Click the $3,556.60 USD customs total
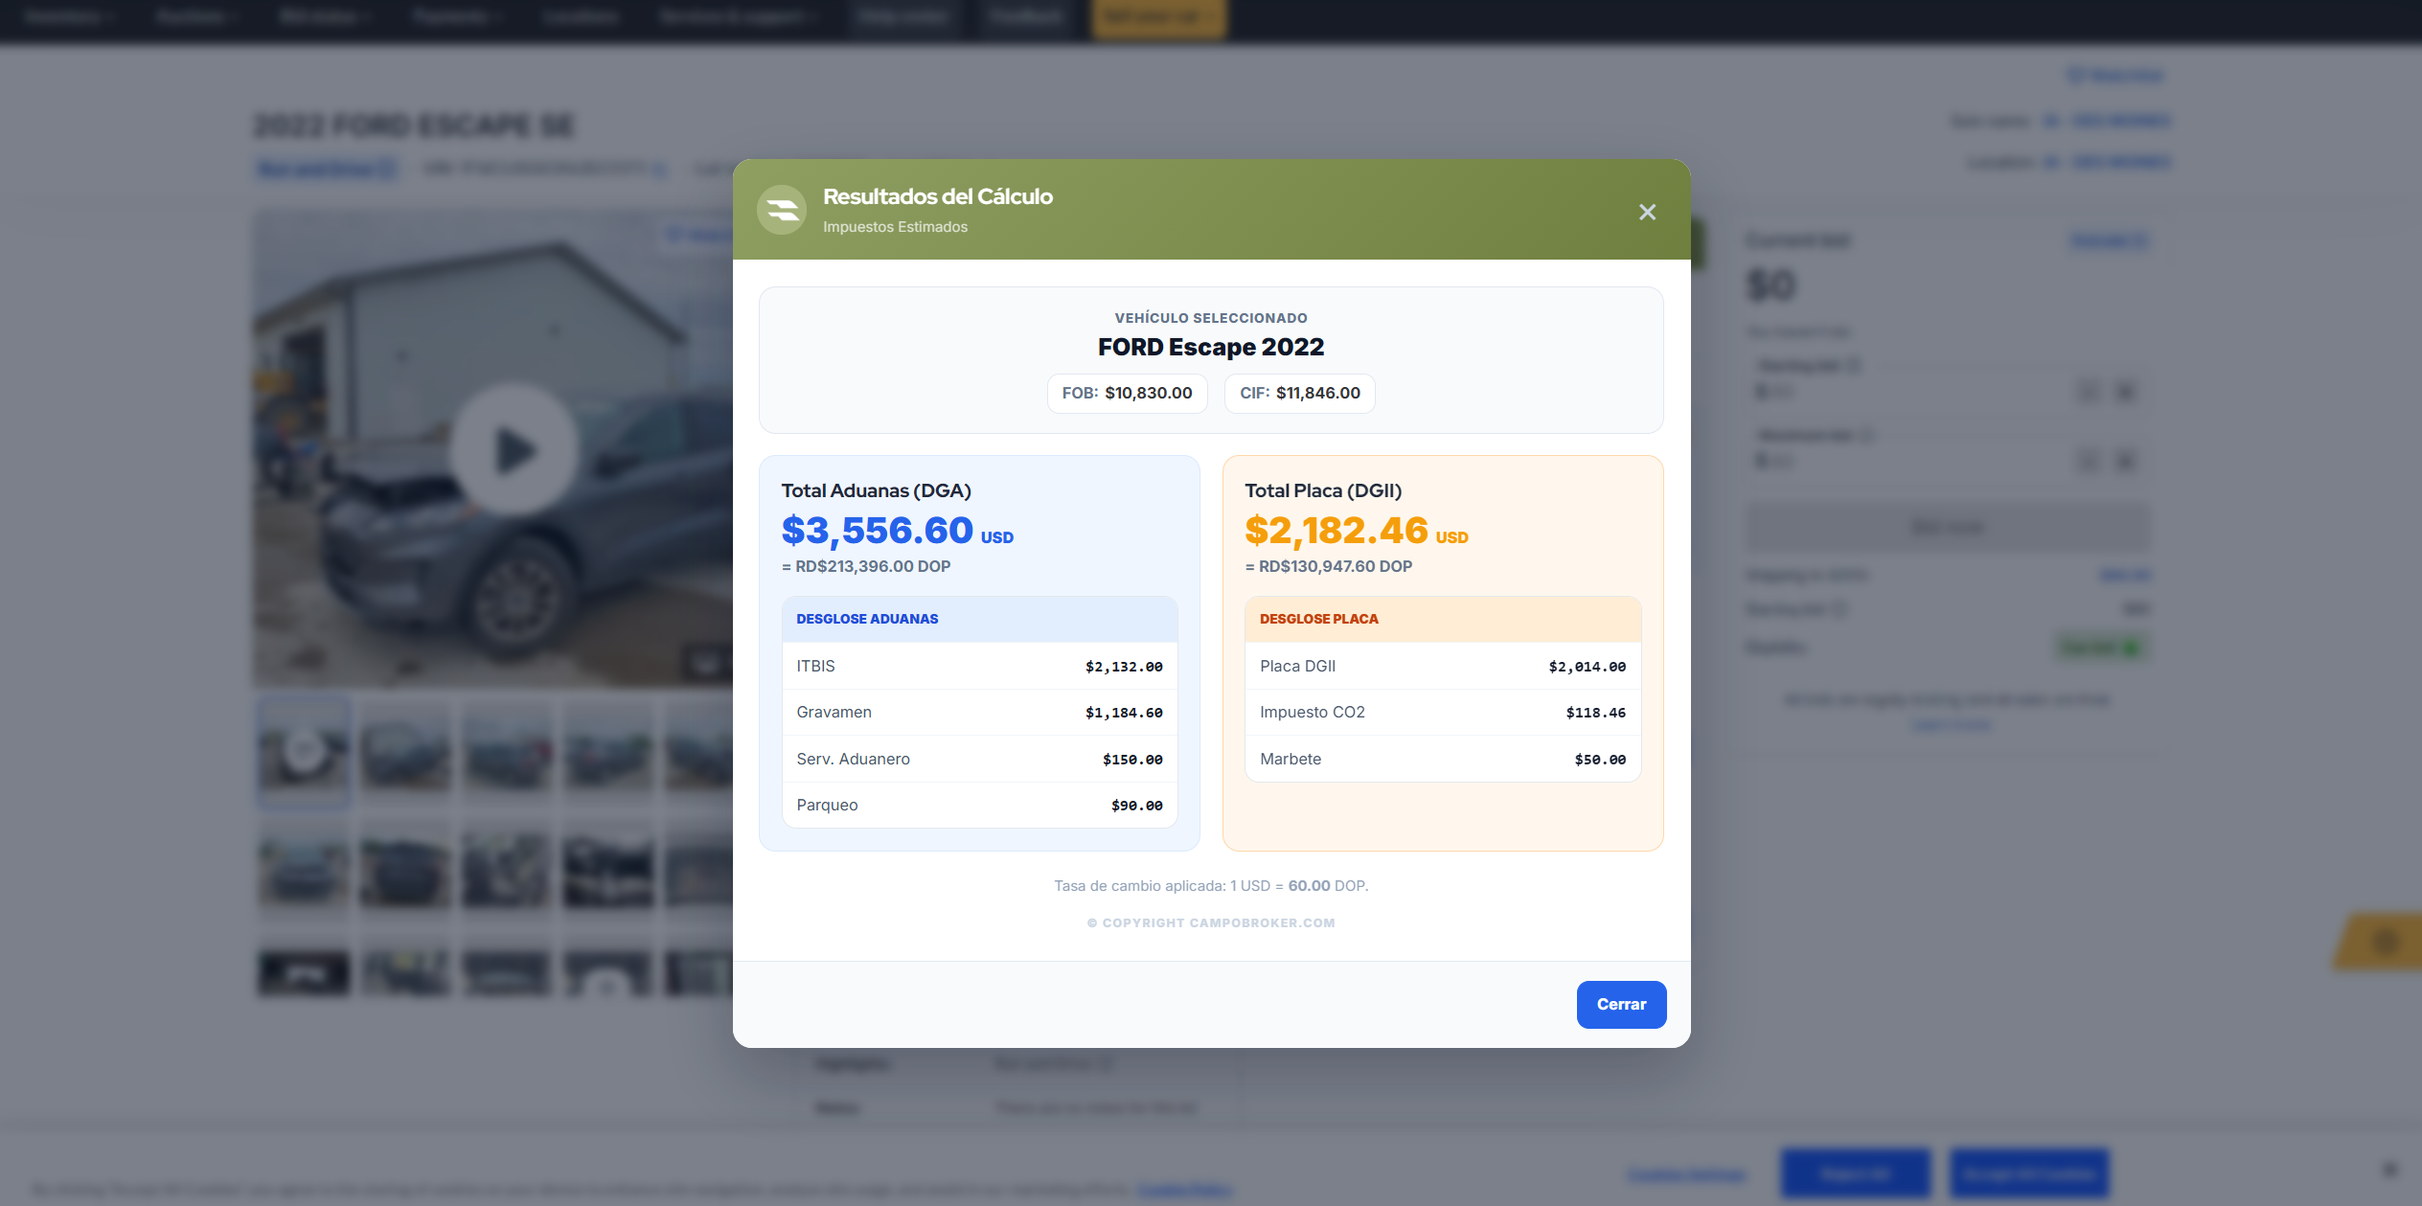This screenshot has width=2422, height=1206. (x=897, y=531)
